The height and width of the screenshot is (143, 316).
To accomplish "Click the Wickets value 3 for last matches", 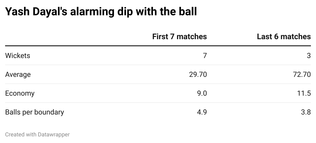I will point(309,55).
